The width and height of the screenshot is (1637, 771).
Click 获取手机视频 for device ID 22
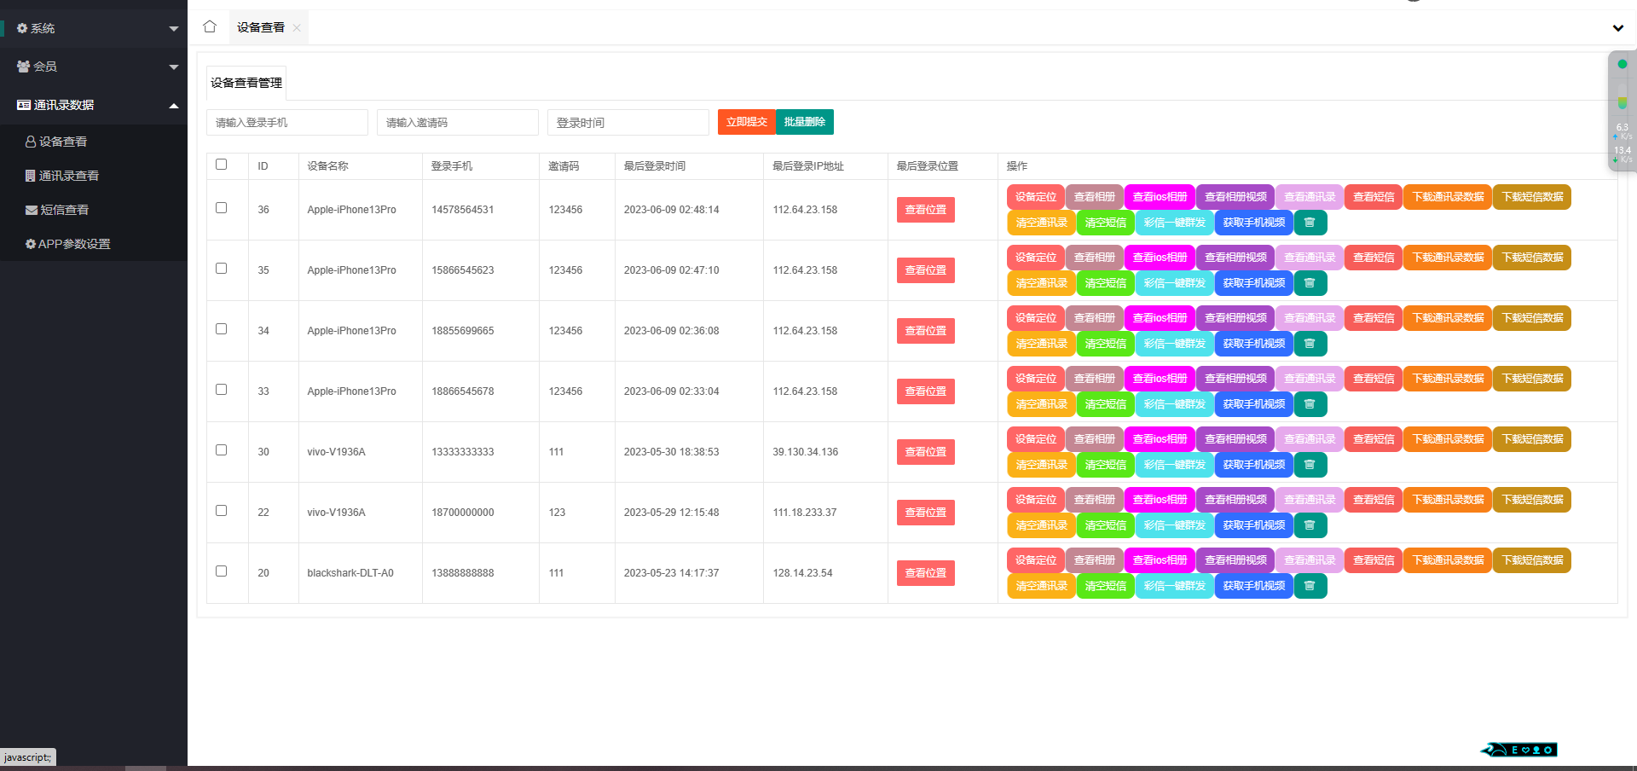click(x=1254, y=525)
